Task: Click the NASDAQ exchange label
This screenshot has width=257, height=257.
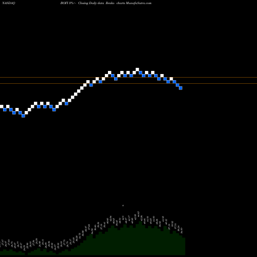Action: (9, 3)
